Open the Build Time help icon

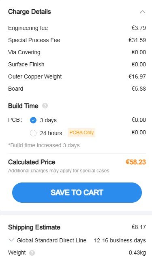(45, 106)
